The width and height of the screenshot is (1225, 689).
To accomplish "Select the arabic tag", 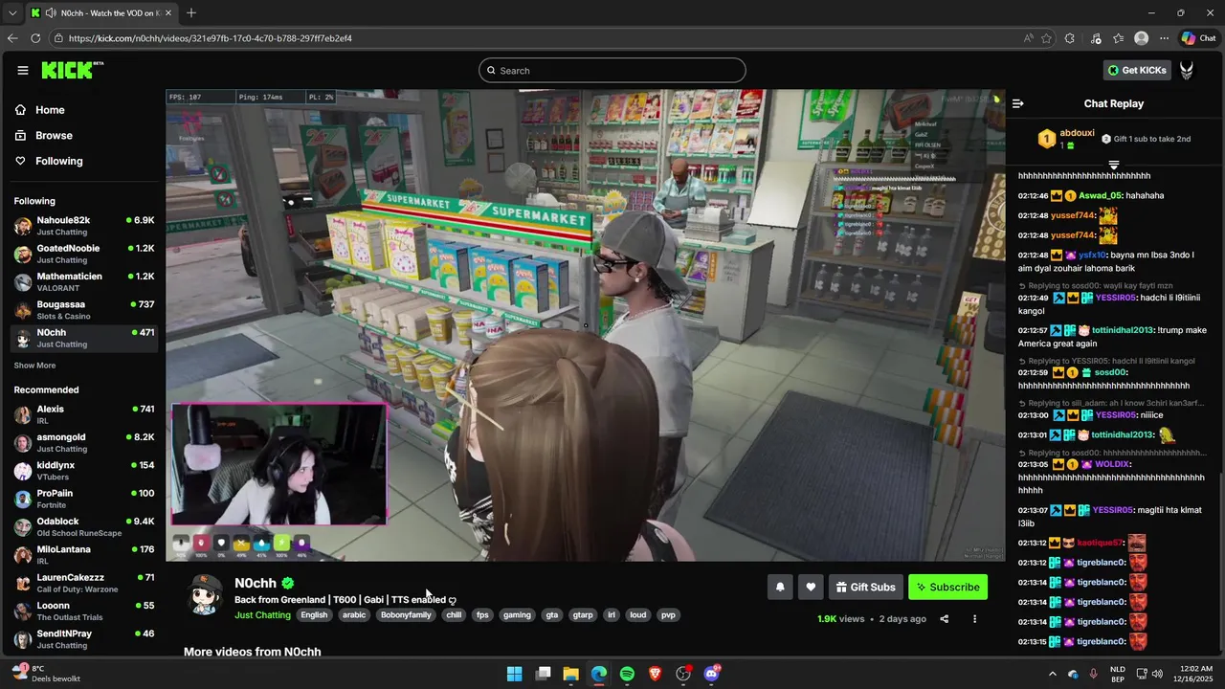I will pyautogui.click(x=354, y=615).
